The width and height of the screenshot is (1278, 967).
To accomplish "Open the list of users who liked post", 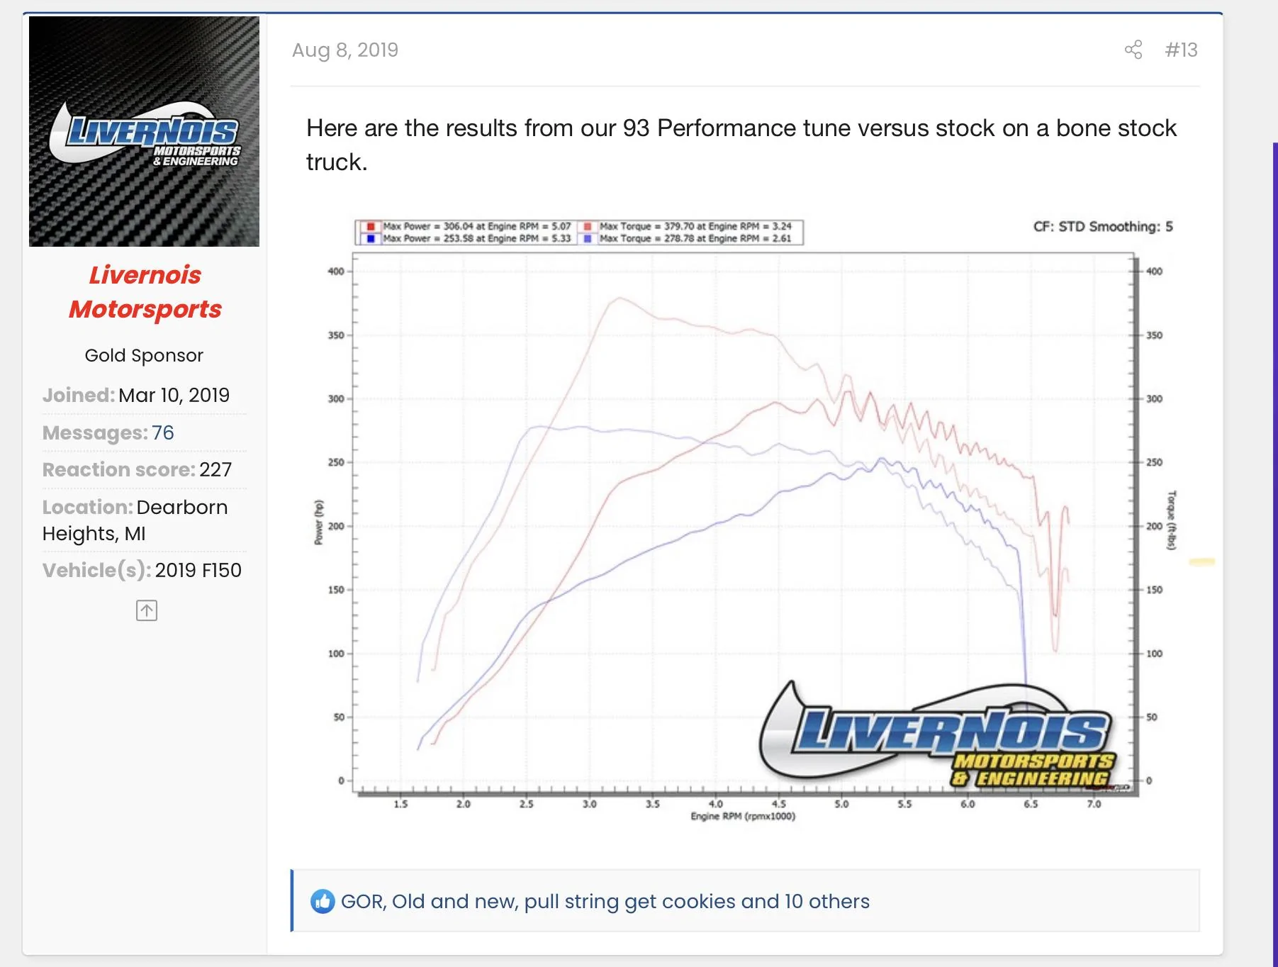I will 605,901.
